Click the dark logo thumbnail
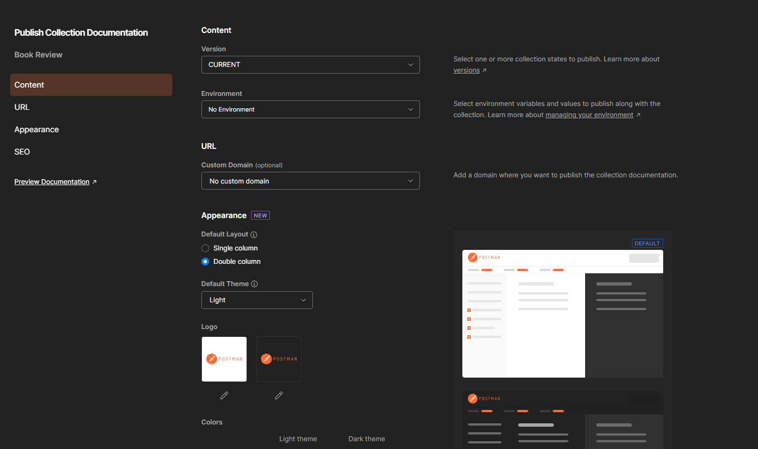The image size is (758, 449). pos(279,359)
